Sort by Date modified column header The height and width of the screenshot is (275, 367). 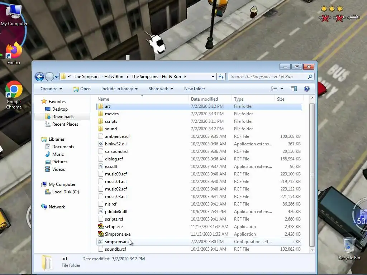[x=204, y=99]
